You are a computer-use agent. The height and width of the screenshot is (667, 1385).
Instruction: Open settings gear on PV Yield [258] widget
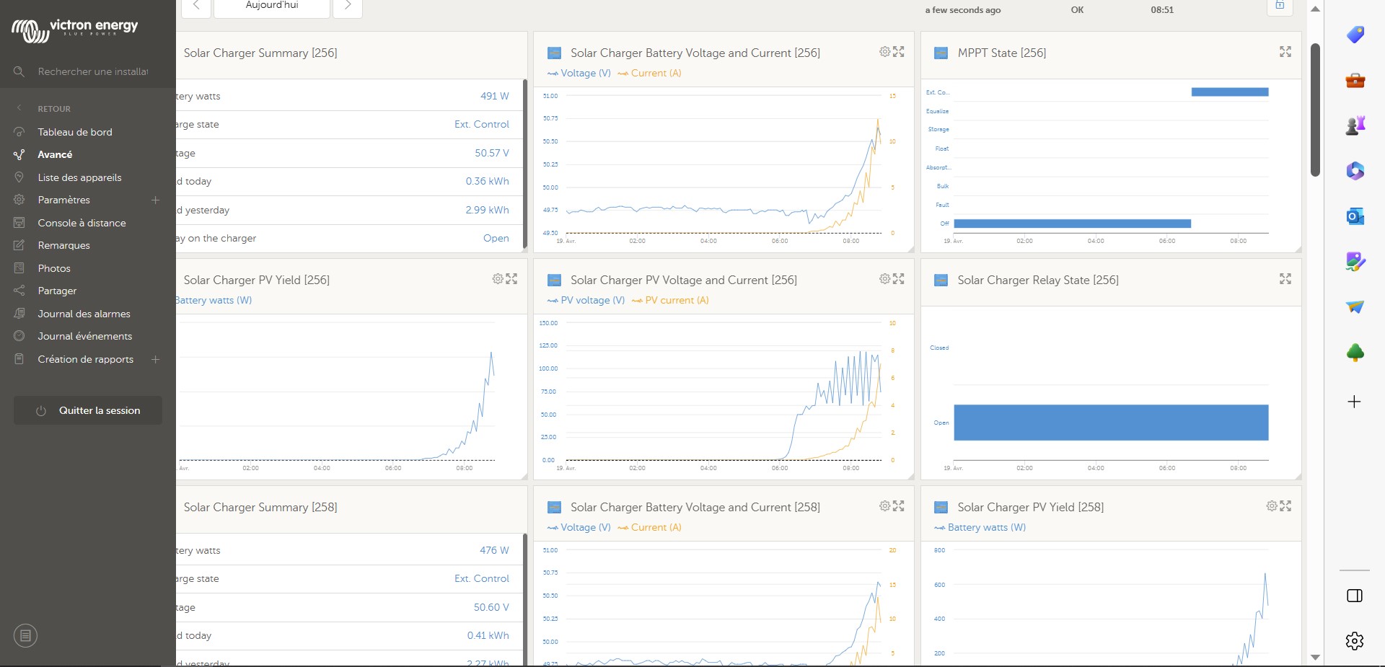pos(1272,506)
